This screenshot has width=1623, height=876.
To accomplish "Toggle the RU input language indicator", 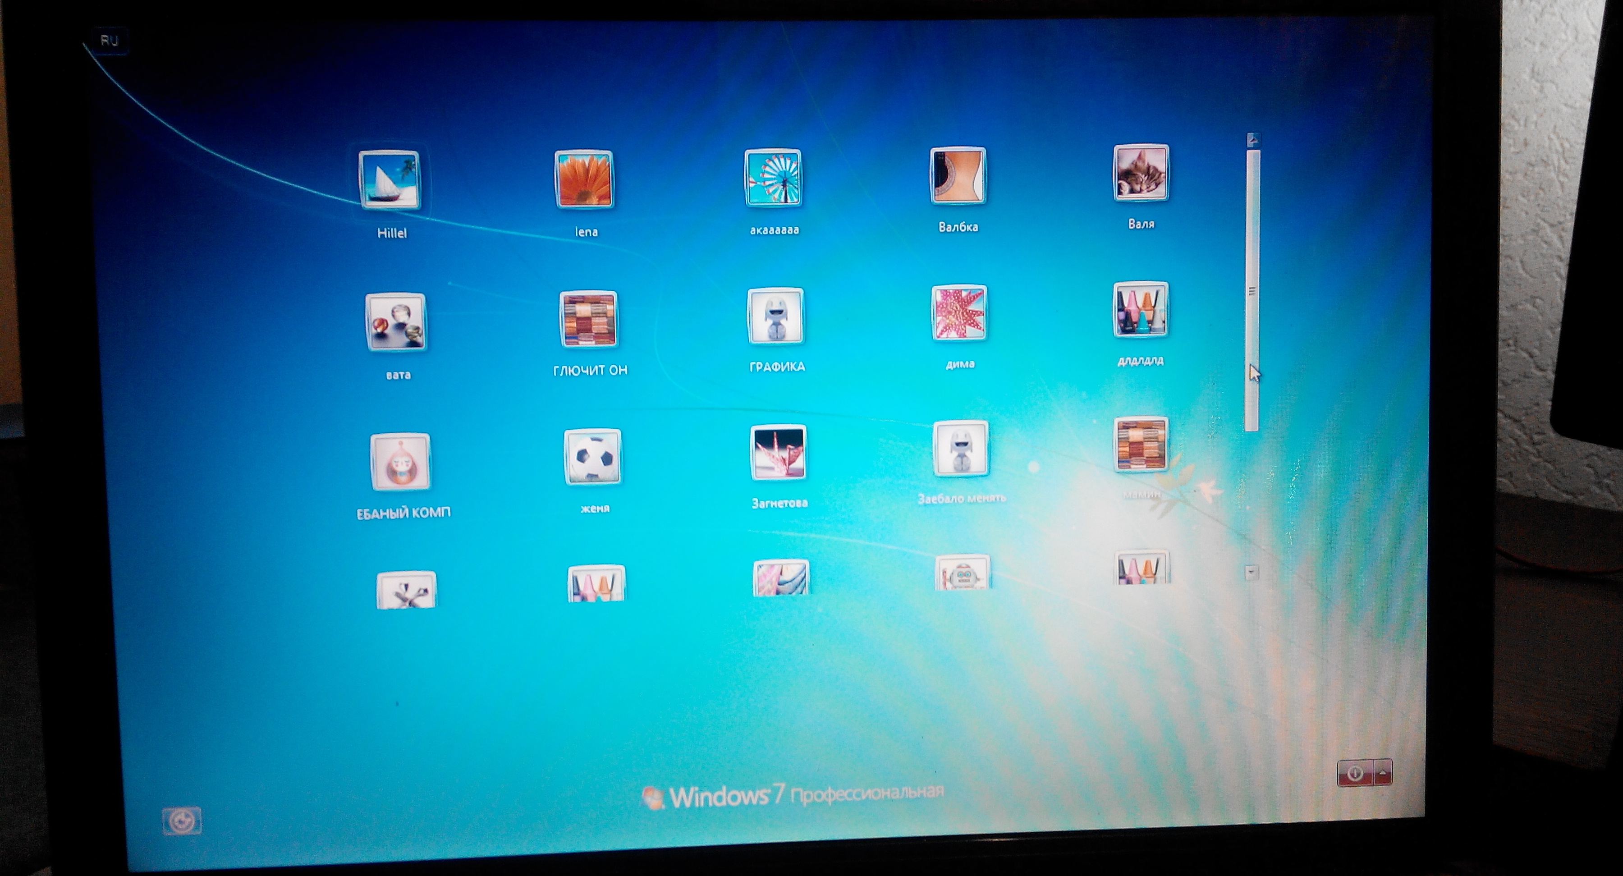I will pos(109,41).
